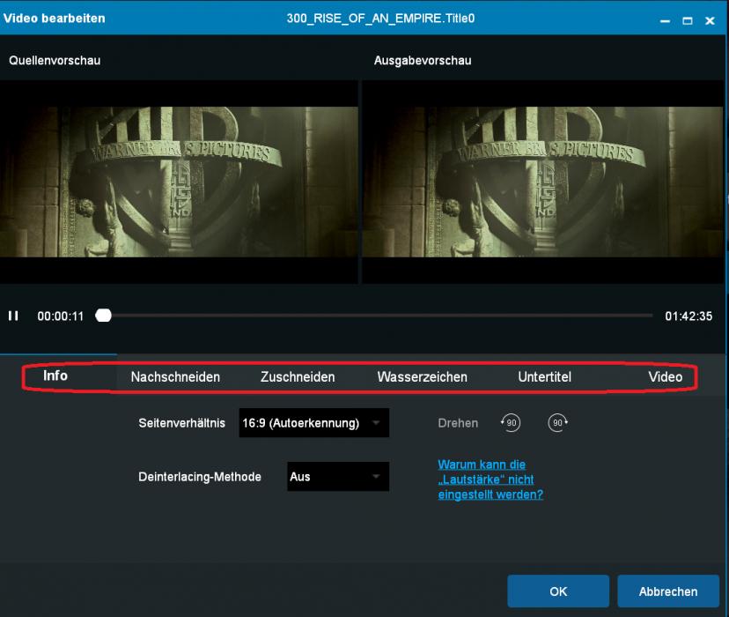Switch to the Nachschneiden tab
Viewport: 729px width, 617px height.
coord(175,377)
